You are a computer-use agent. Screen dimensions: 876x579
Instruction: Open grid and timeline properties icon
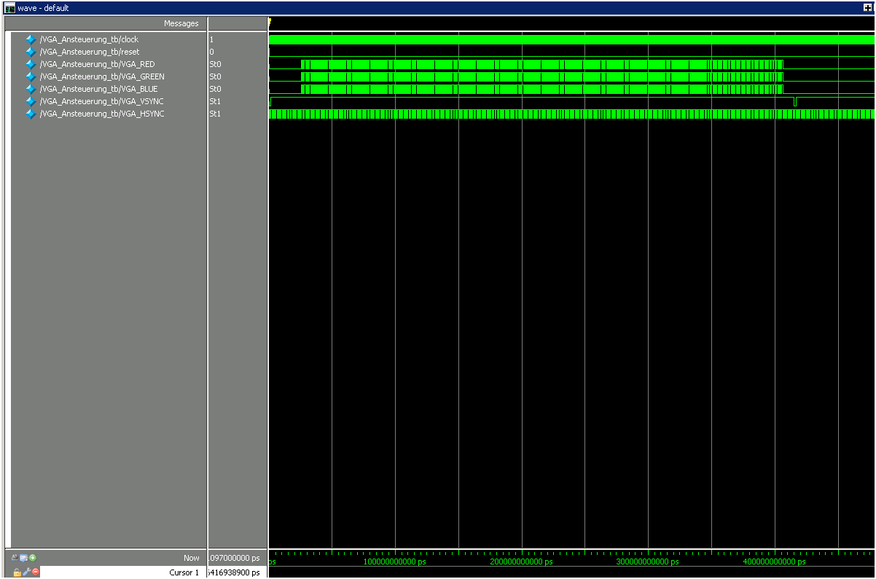pyautogui.click(x=24, y=558)
